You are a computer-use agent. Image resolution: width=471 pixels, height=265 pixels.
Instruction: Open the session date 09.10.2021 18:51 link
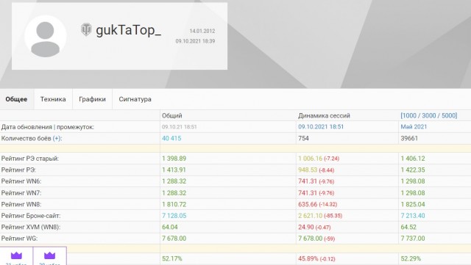(321, 127)
